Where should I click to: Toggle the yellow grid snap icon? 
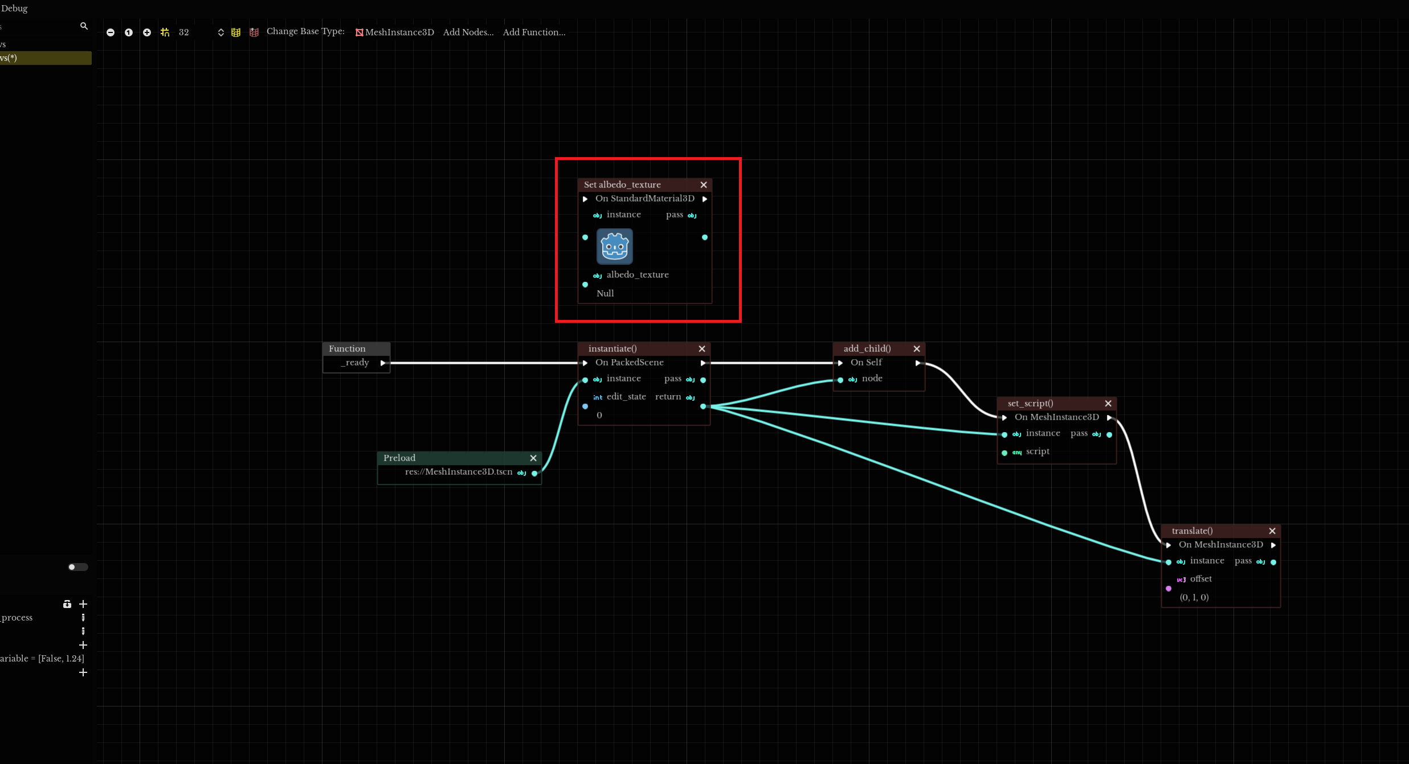pyautogui.click(x=165, y=32)
